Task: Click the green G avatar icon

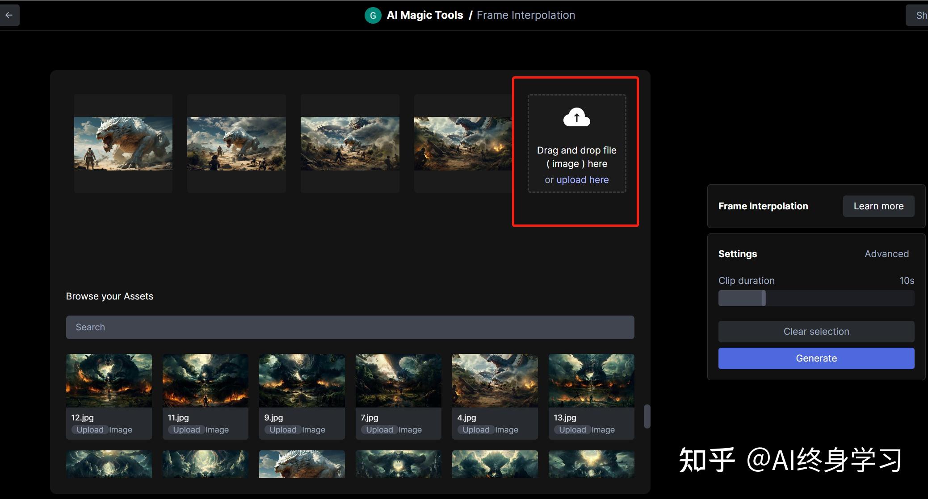Action: 373,15
